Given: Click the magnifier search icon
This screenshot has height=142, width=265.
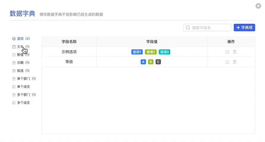Looking at the screenshot, I should pos(188,28).
